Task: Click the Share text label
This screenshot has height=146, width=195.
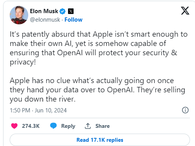Action: point(103,126)
